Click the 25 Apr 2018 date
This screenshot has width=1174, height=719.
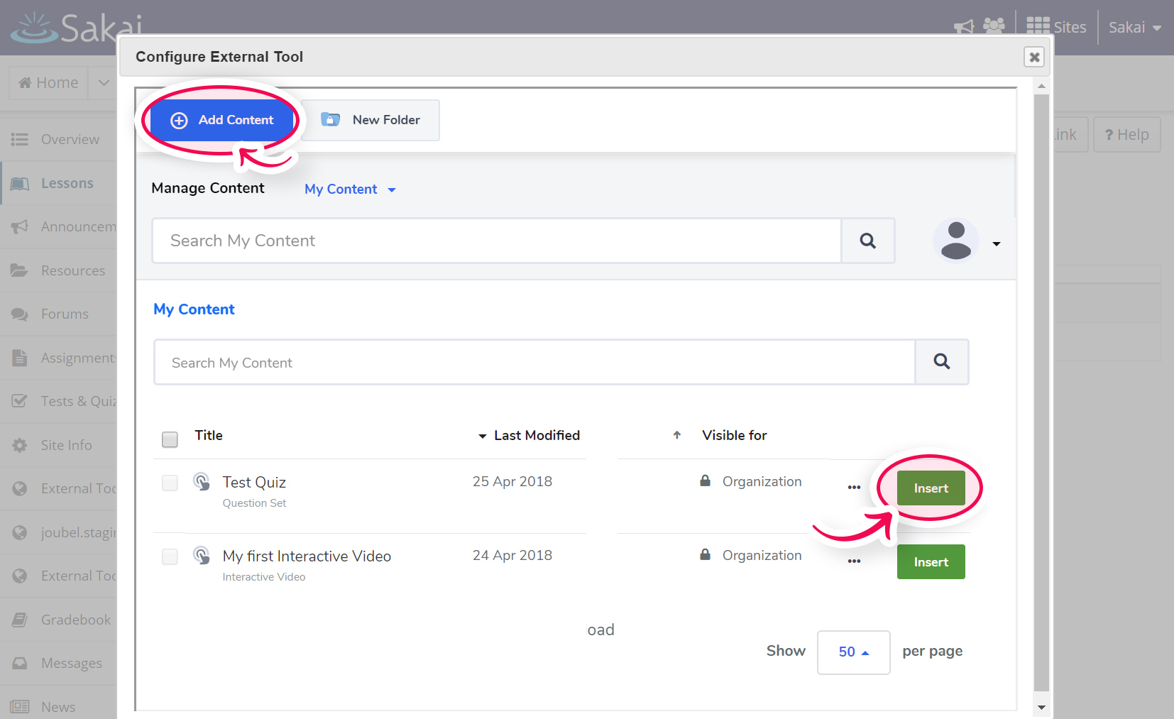pyautogui.click(x=512, y=481)
